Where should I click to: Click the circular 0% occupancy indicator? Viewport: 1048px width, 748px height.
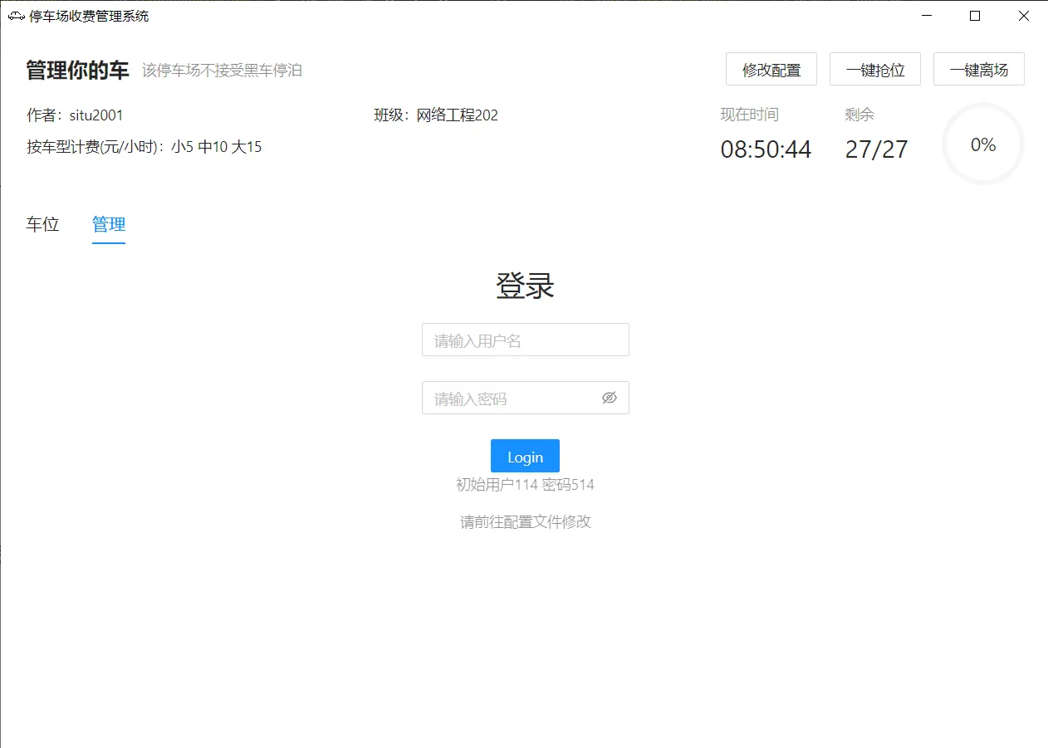(983, 144)
